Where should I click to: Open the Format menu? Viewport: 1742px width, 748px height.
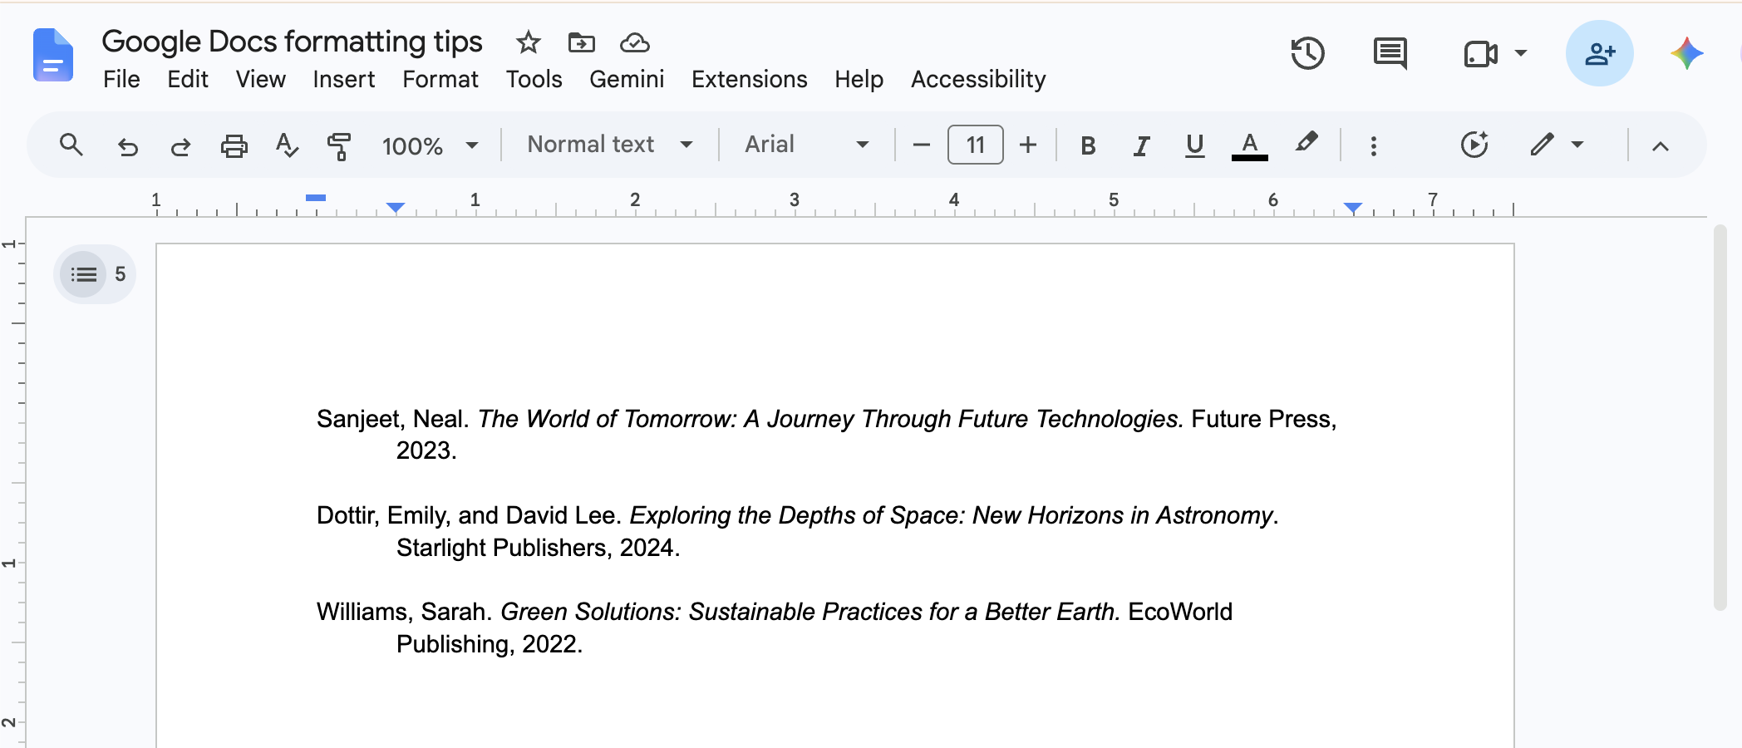[x=440, y=79]
